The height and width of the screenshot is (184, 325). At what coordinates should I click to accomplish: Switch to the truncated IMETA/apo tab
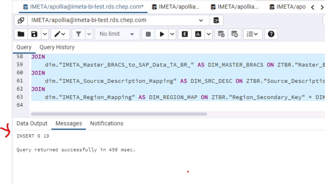click(287, 7)
